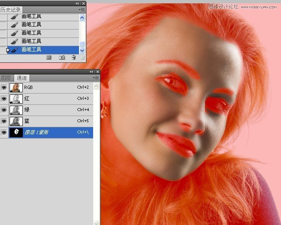Screen dimensions: 281x225
Task: Click the 蓝 channel thumbnail
Action: 16,121
